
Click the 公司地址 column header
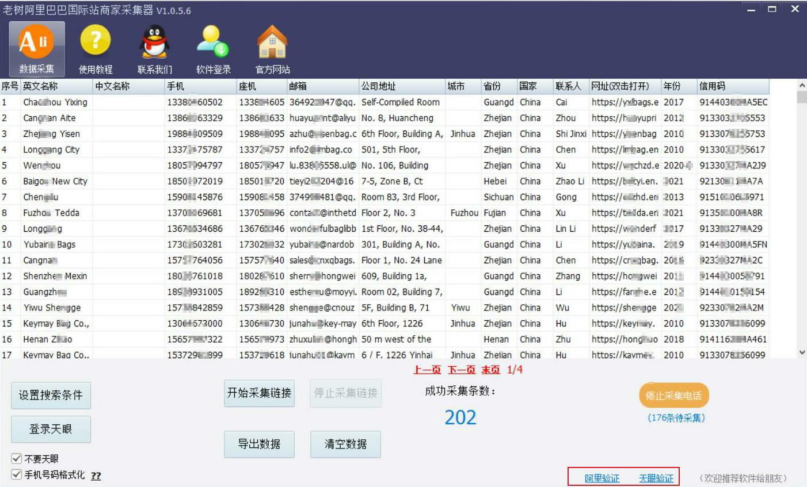402,86
